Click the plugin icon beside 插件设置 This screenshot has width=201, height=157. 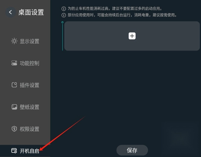(14, 85)
